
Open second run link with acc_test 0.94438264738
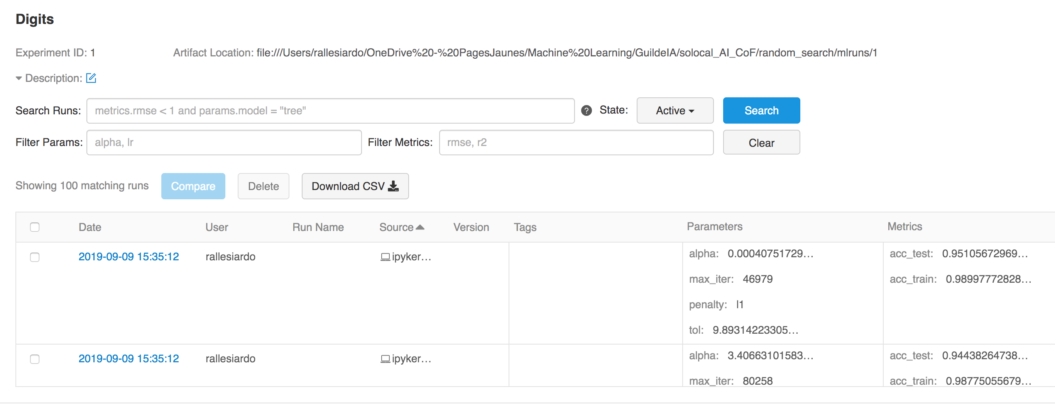pos(128,358)
